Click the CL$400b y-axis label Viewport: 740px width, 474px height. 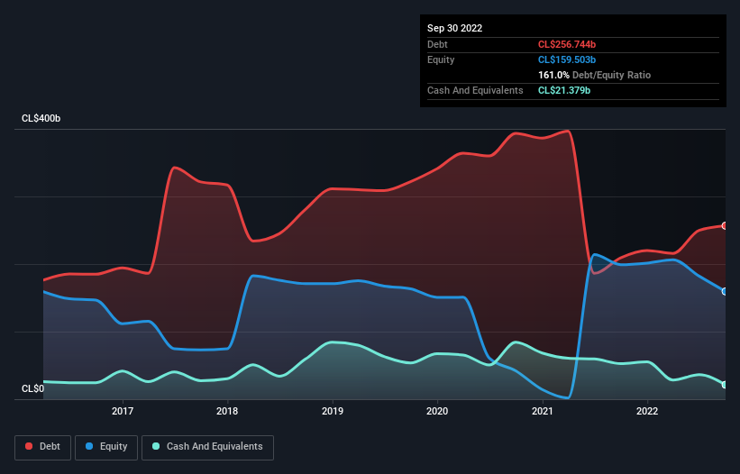[41, 118]
